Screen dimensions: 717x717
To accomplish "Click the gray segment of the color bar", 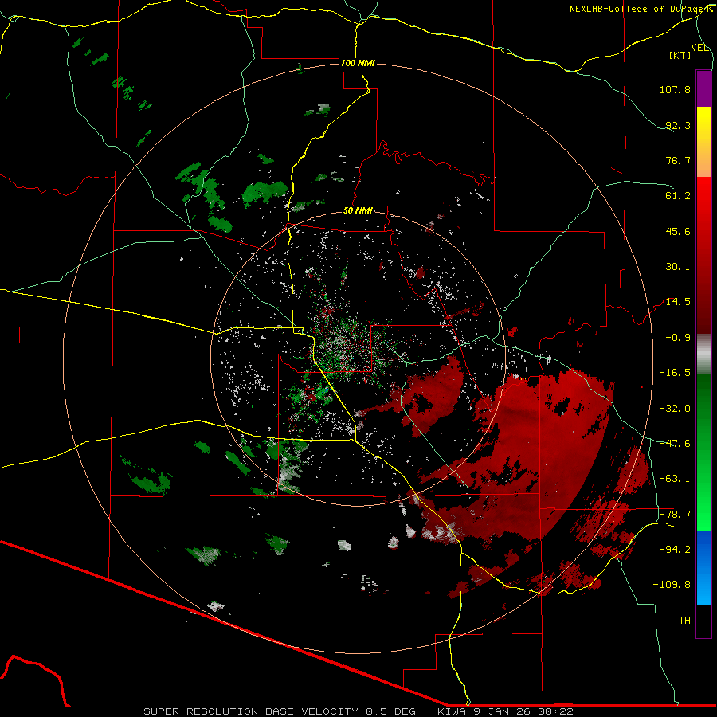I will (x=703, y=355).
